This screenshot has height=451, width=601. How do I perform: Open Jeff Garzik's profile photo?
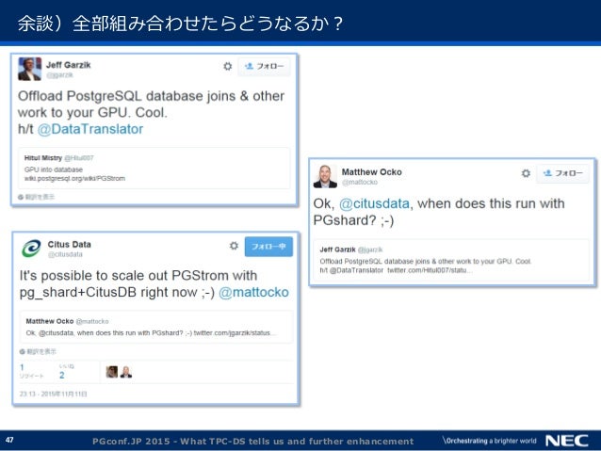(x=29, y=69)
